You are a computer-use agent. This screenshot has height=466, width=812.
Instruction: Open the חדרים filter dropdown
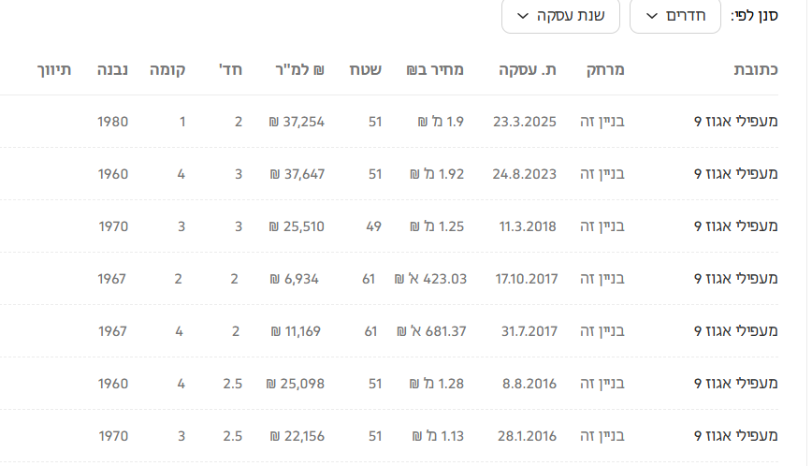pyautogui.click(x=674, y=16)
